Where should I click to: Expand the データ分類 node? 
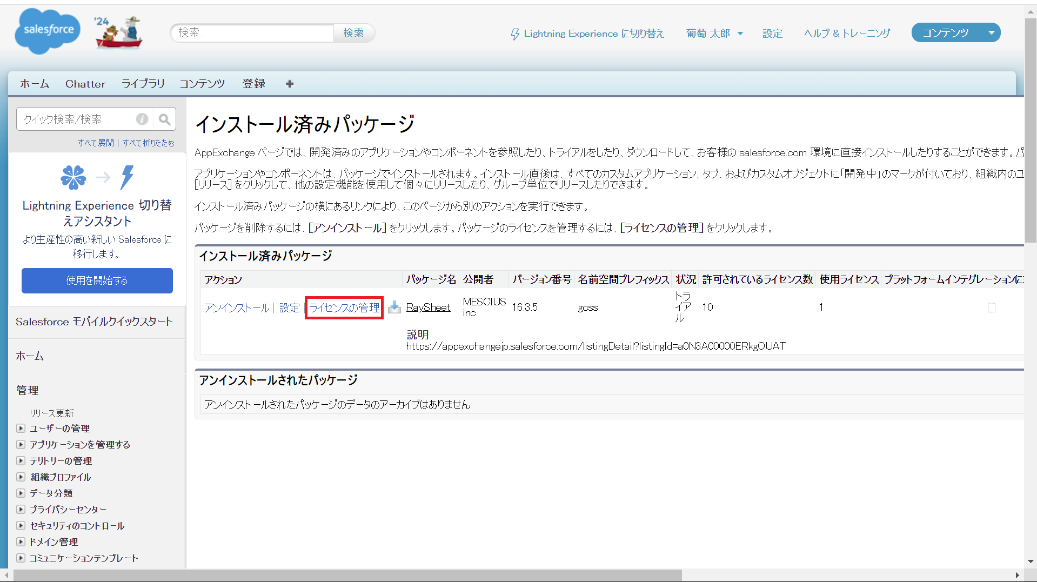(21, 493)
